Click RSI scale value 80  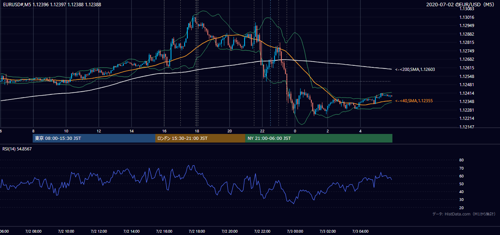tap(461, 160)
